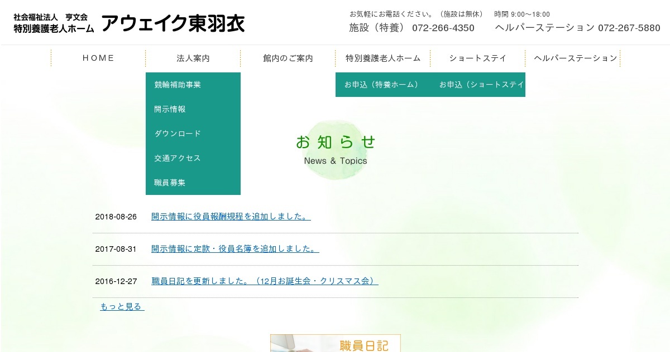Click お申込（ショートステイ） submenu item
This screenshot has height=352, width=670.
[x=478, y=85]
